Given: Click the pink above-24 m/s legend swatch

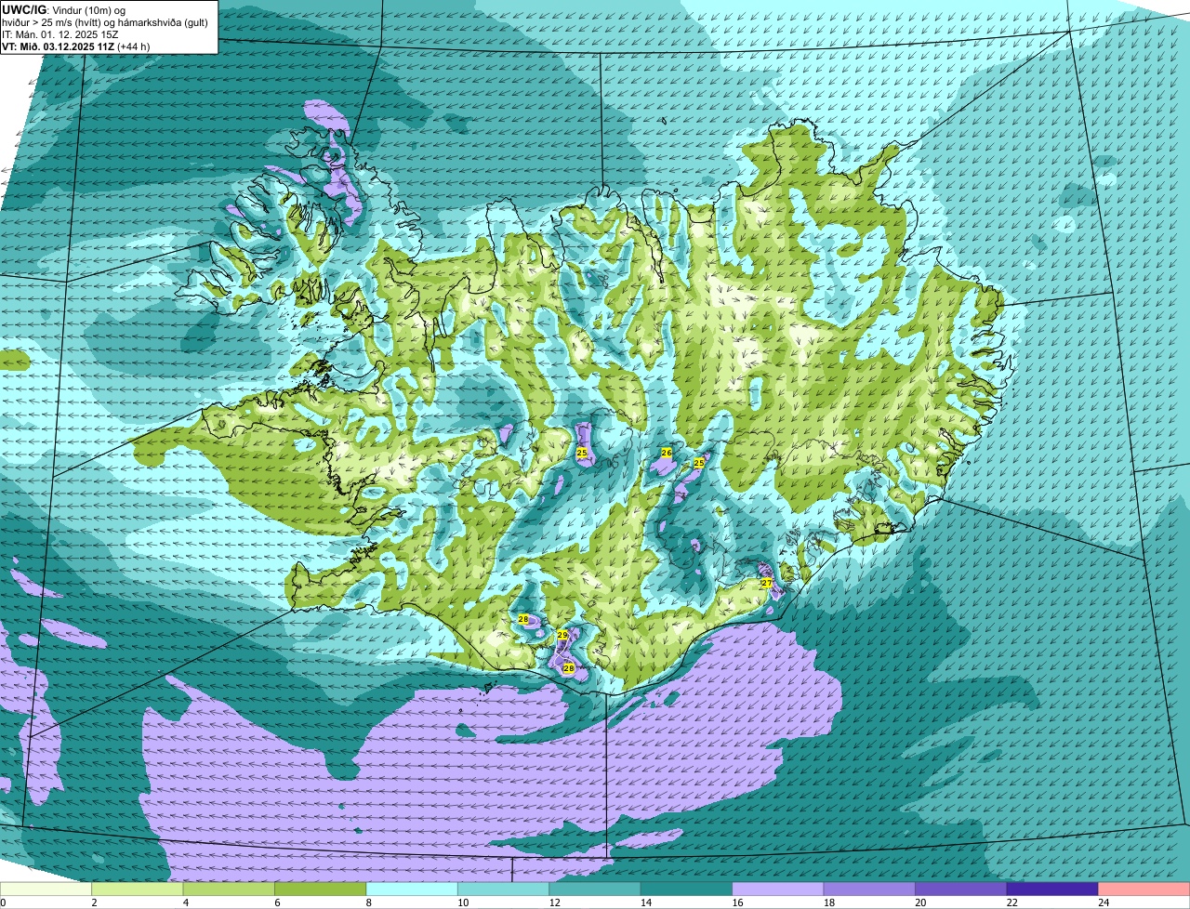Looking at the screenshot, I should point(1144,889).
